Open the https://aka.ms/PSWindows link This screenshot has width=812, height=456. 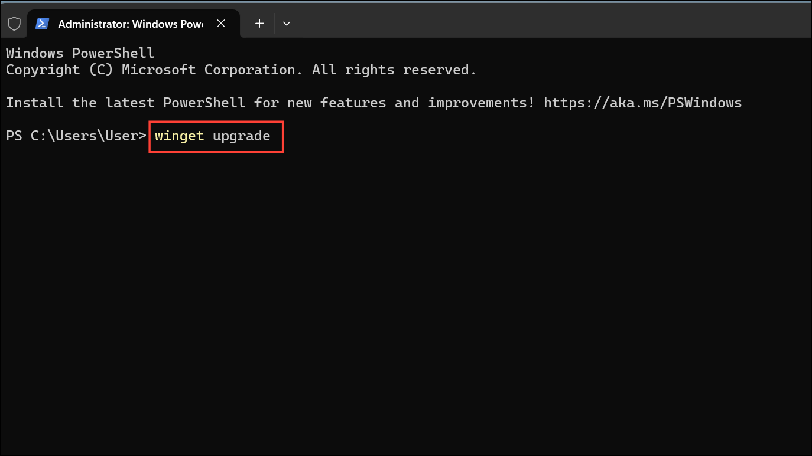(x=643, y=102)
